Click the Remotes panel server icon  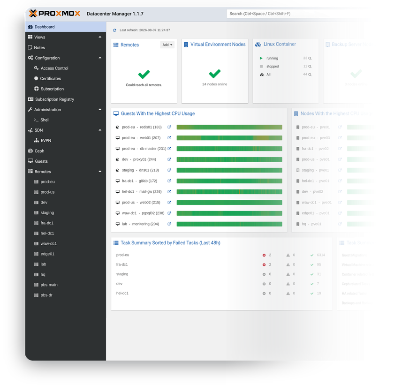tap(116, 45)
